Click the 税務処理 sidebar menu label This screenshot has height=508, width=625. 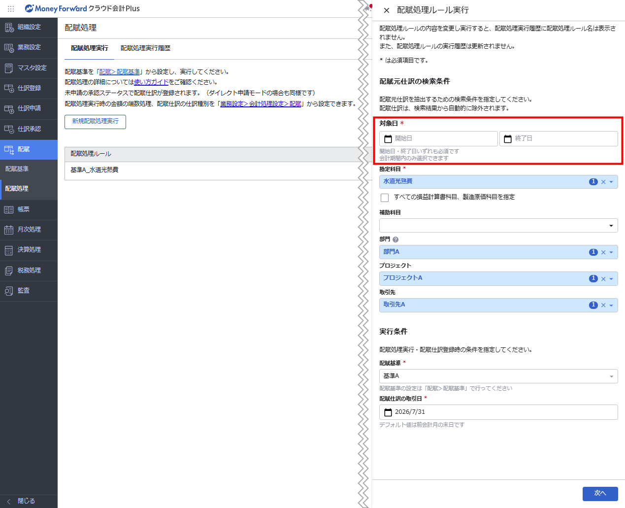point(29,271)
